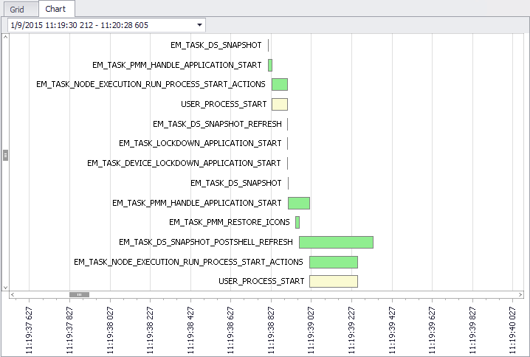Screen dimensions: 530x357
Task: Click the horizontal scrollbar thumb
Action: (79, 294)
